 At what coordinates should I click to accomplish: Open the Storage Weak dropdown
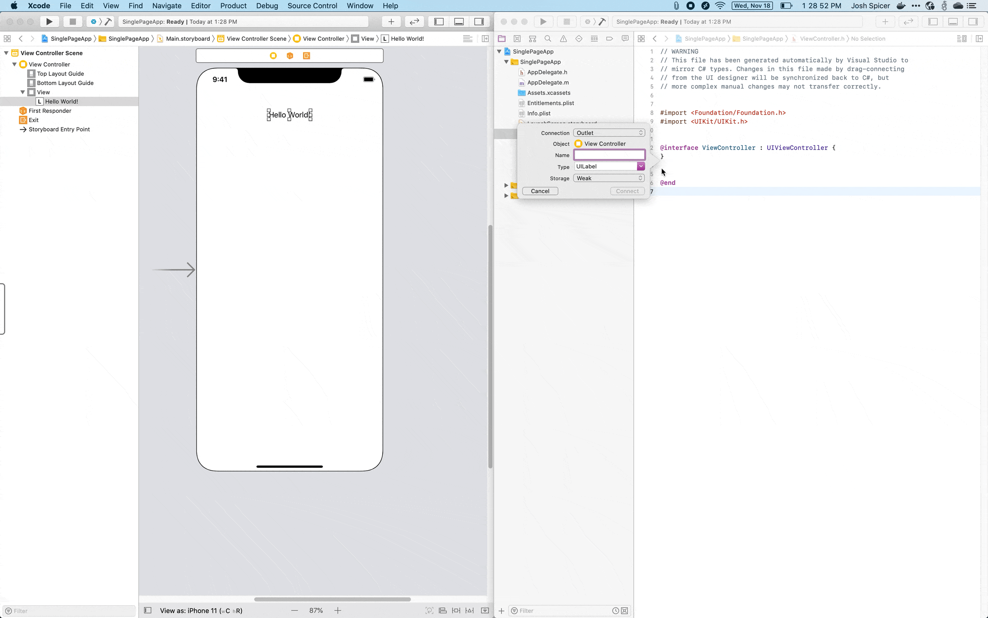pos(609,178)
